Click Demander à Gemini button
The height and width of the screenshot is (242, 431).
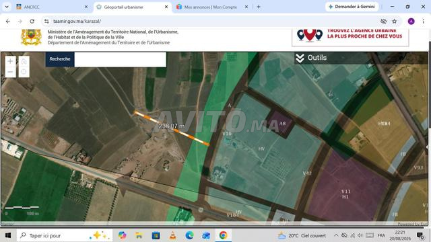pyautogui.click(x=352, y=7)
